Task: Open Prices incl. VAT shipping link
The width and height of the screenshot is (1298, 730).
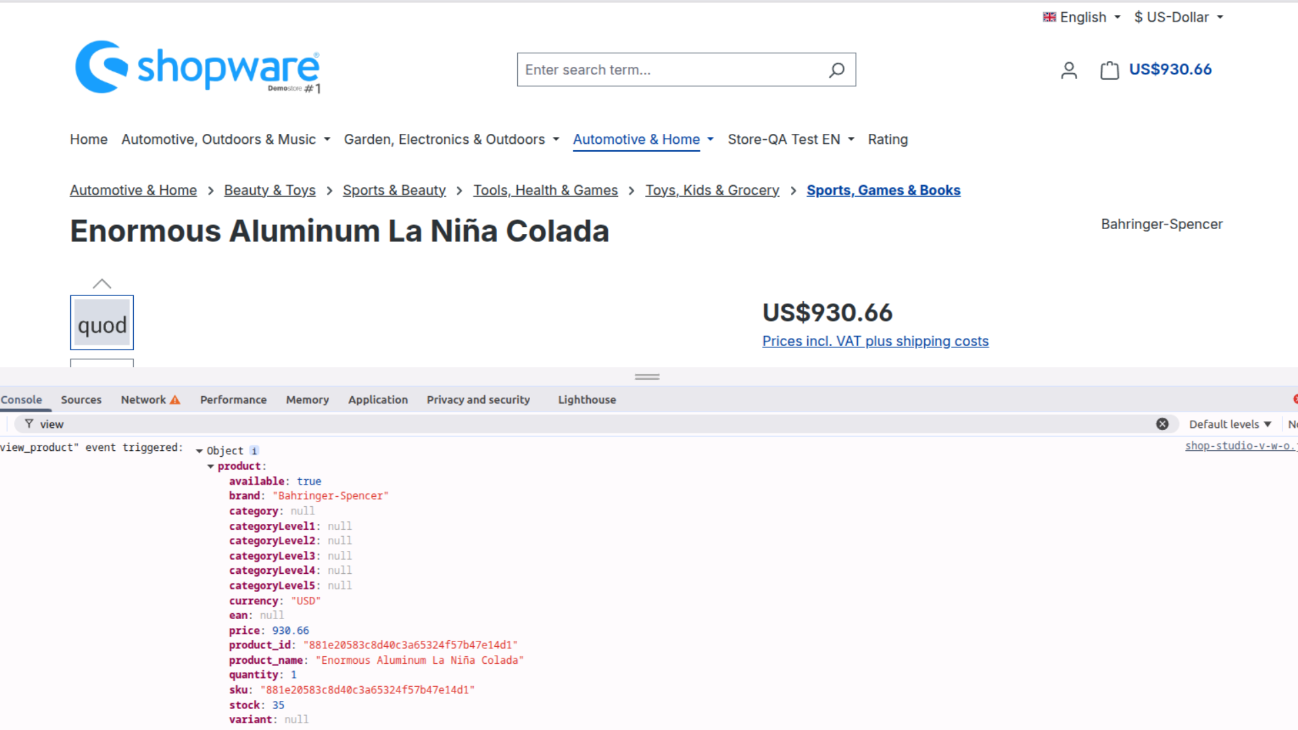Action: (875, 341)
